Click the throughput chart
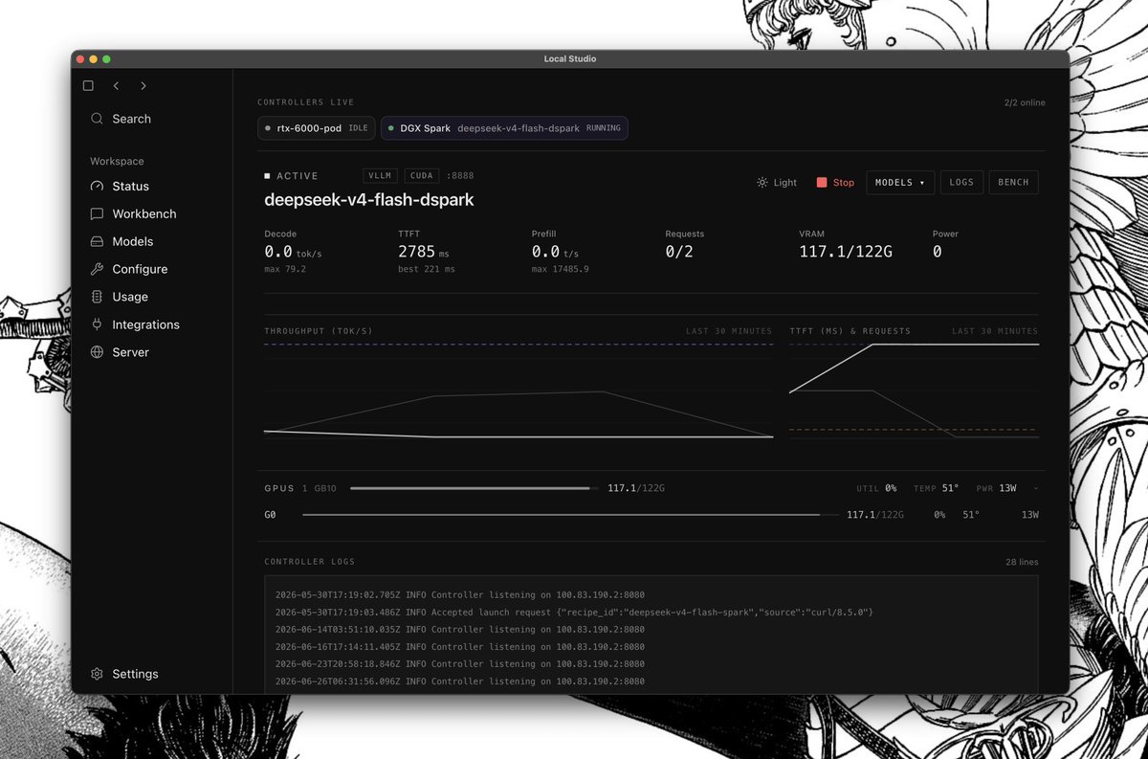The height and width of the screenshot is (759, 1148). pyautogui.click(x=519, y=391)
